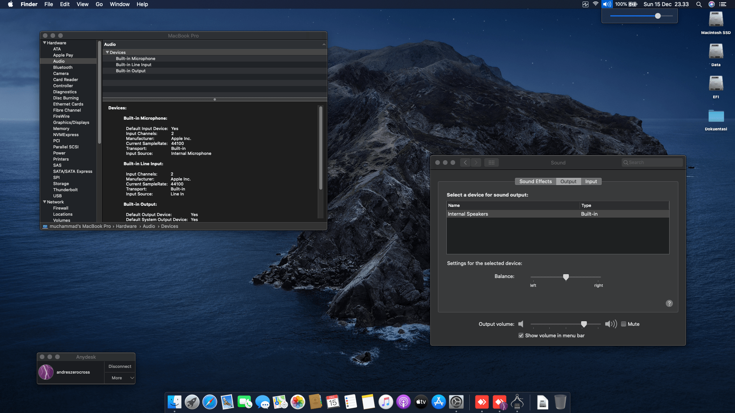Select Internal Speakers output device row

pos(558,214)
